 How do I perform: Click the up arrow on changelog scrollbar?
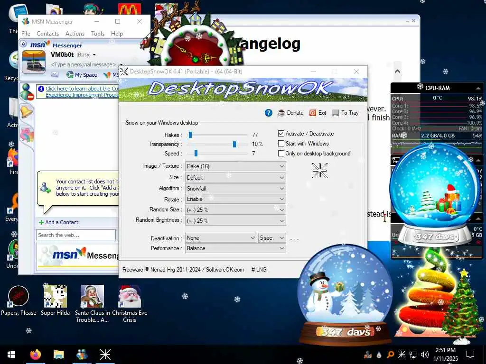click(x=397, y=72)
